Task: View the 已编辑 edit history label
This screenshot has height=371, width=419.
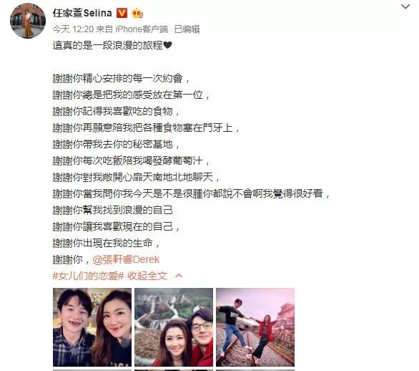Action: 187,29
